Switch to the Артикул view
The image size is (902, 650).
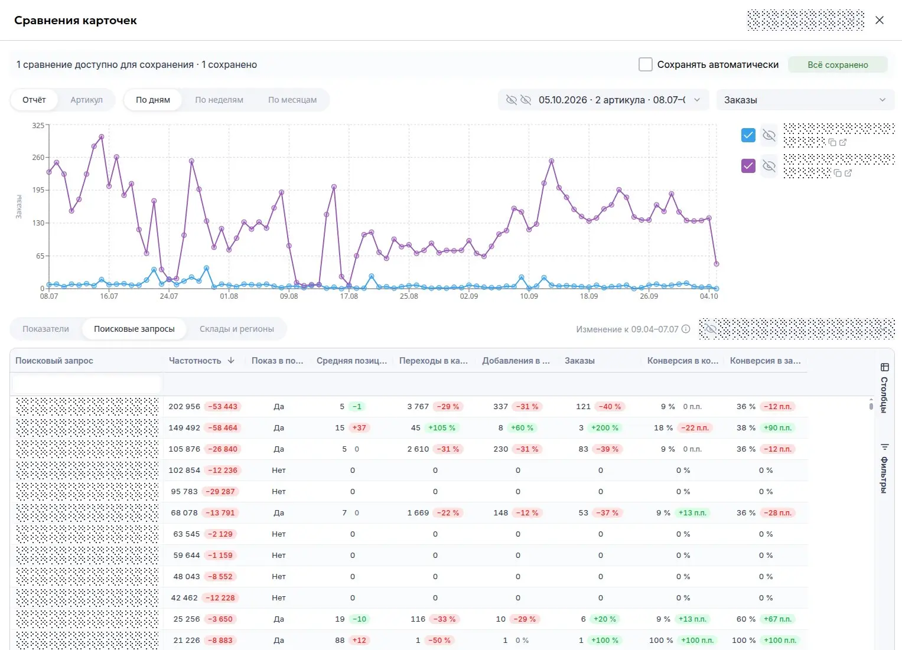(87, 100)
